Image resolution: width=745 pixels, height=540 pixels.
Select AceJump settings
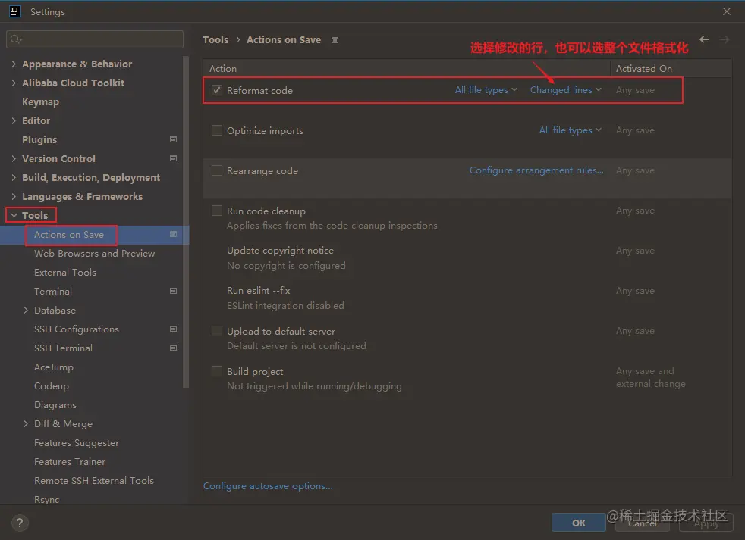point(54,367)
